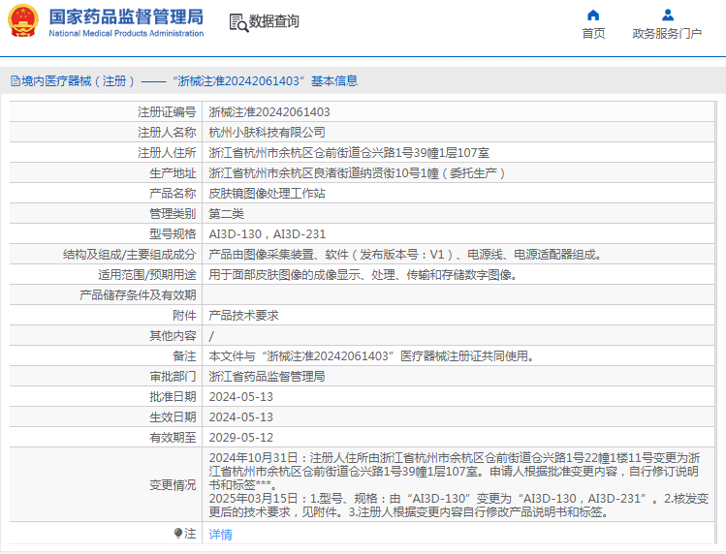
Task: Select 批准日期 value 2024-05-13
Action: pyautogui.click(x=240, y=397)
